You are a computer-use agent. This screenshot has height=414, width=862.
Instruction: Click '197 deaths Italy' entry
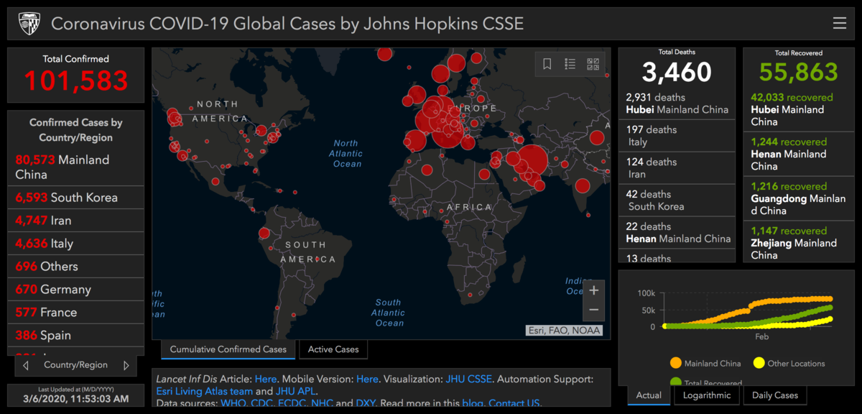[677, 136]
